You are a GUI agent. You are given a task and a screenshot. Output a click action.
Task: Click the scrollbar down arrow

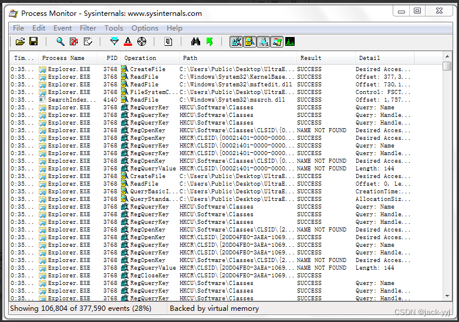447,296
